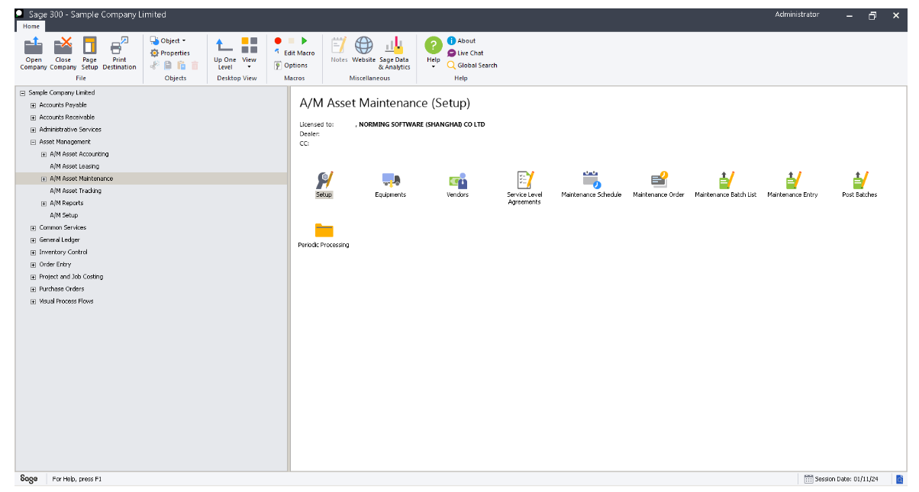Select Common Services in the tree
Screen dimensions: 919x492
tap(63, 227)
